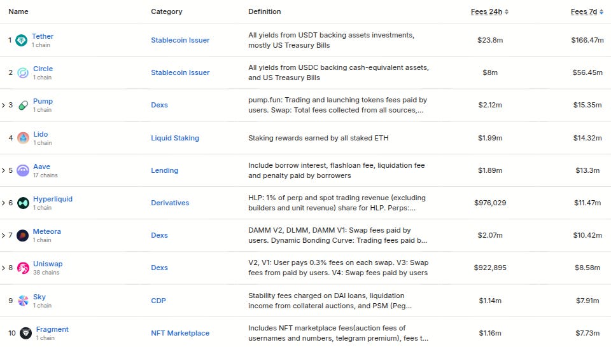Screen dimensions: 611x347
Task: Select Tether's $23.8m 24h fees value
Action: [490, 40]
